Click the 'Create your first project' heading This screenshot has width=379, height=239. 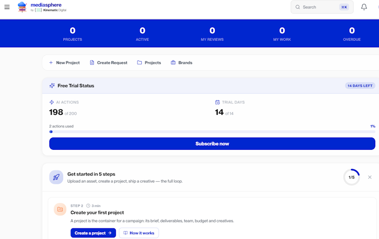97,212
